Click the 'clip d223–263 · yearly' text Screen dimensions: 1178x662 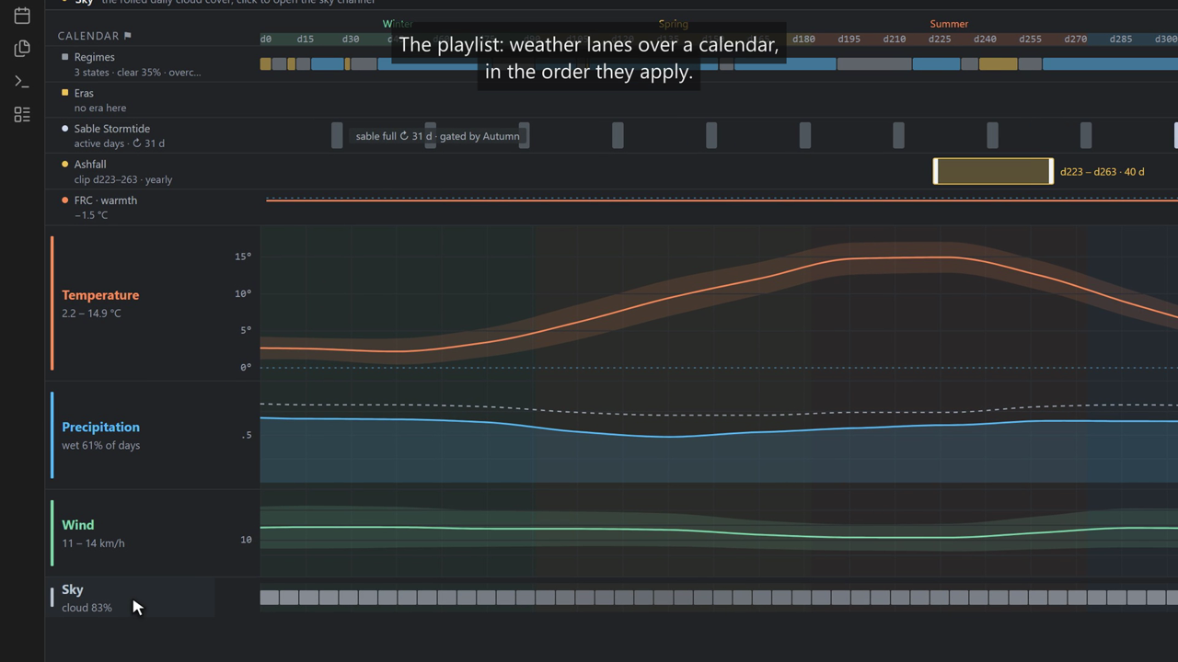coord(123,179)
